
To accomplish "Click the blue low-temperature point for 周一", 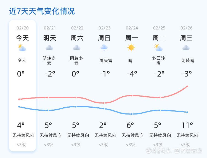I will [x=131, y=114].
